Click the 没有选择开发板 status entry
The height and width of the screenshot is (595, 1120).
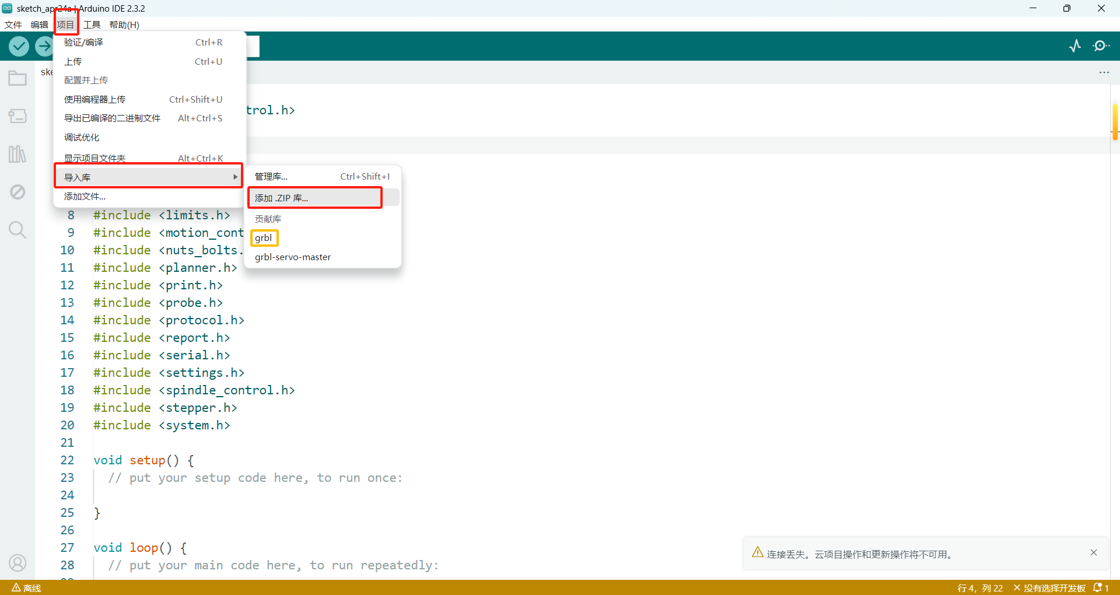(x=1049, y=588)
